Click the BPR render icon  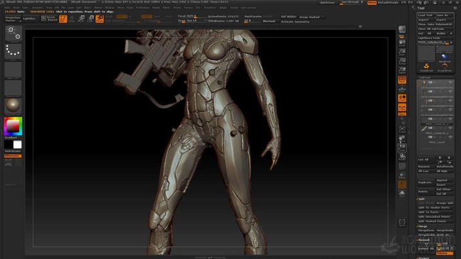[x=402, y=30]
